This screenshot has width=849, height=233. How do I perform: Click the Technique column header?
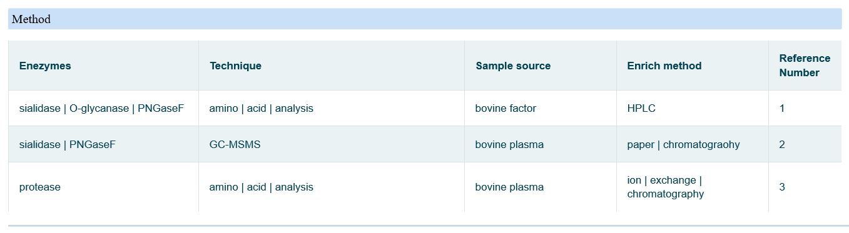tap(235, 66)
